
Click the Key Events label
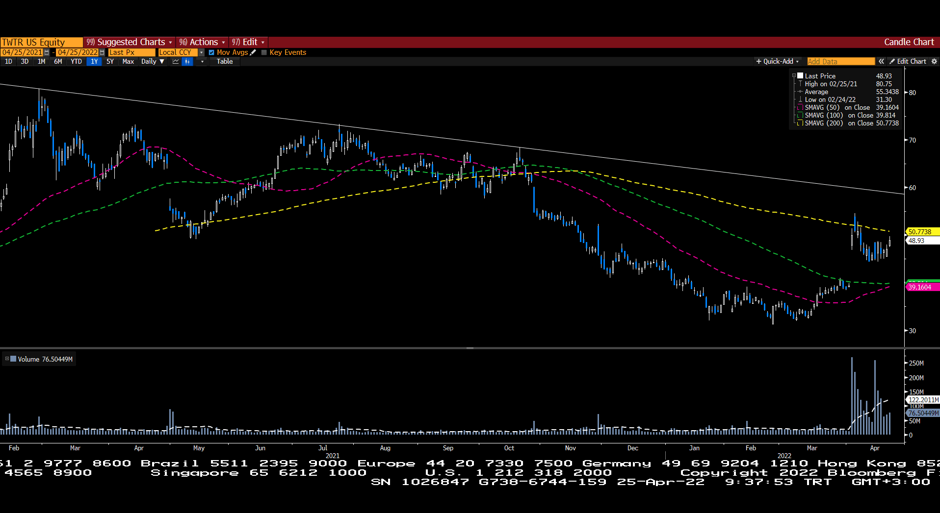(x=288, y=52)
